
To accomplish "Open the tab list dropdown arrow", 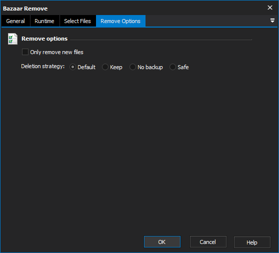I will 272,21.
